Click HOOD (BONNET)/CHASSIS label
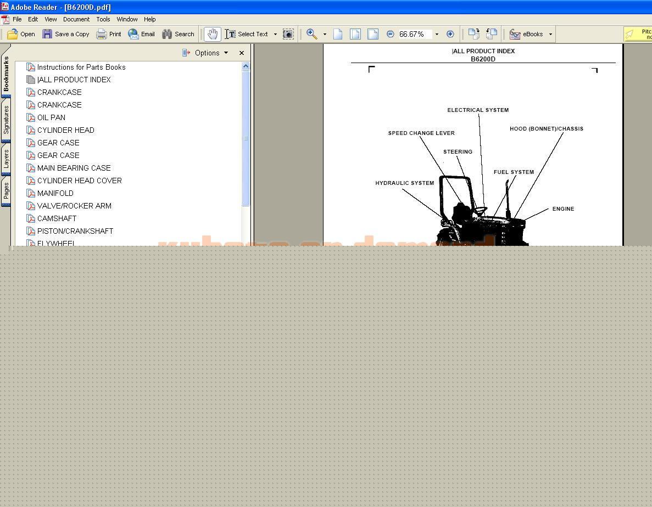The height and width of the screenshot is (507, 652). coord(547,129)
